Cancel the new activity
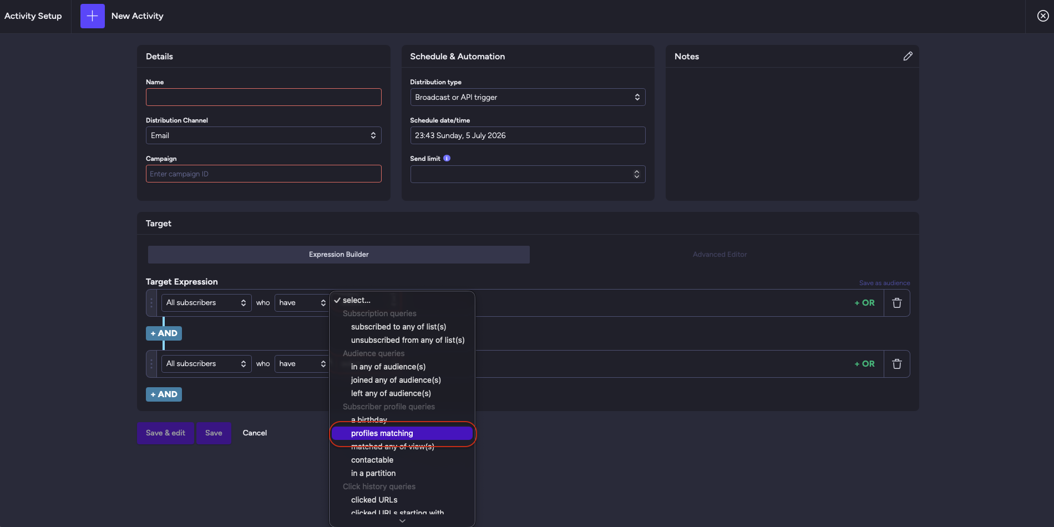Image resolution: width=1054 pixels, height=527 pixels. point(255,433)
